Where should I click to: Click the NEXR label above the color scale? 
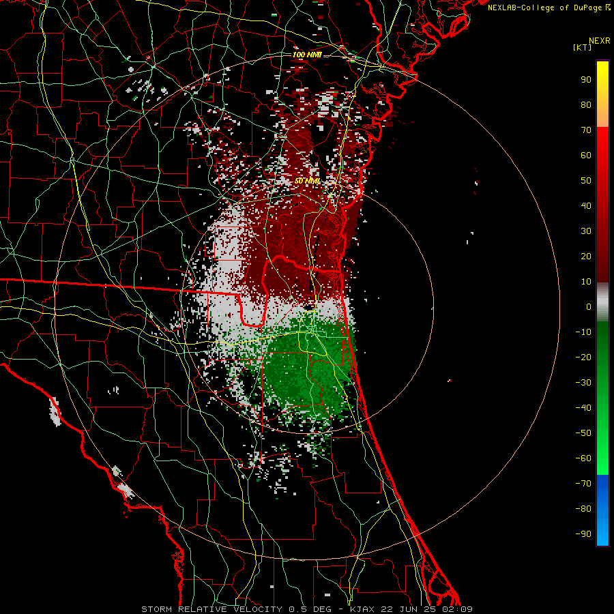(x=600, y=41)
